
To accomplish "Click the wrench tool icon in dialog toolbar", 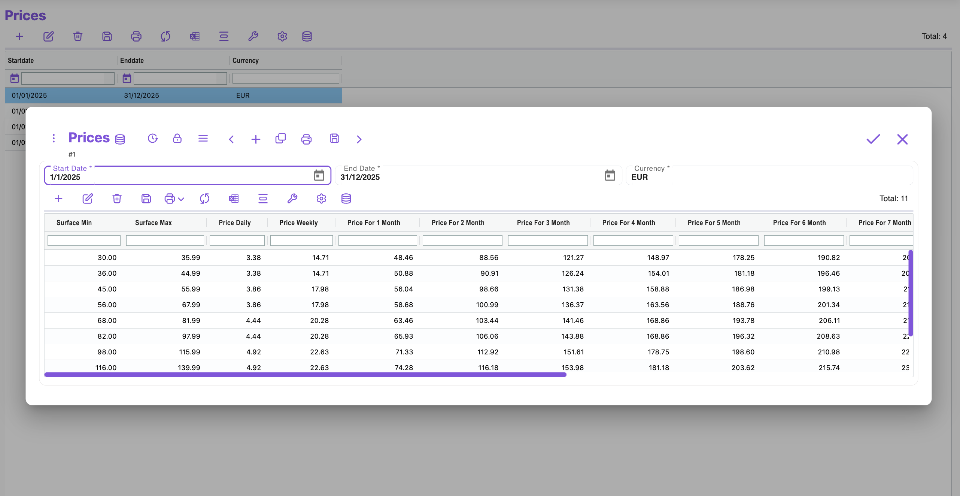I will [x=292, y=199].
